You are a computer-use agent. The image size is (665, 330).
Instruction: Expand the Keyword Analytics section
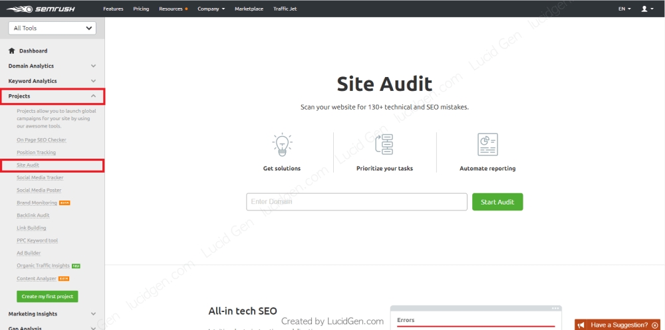coord(93,81)
